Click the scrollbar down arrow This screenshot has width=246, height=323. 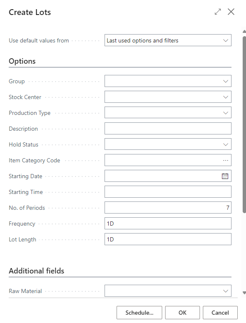(x=244, y=293)
